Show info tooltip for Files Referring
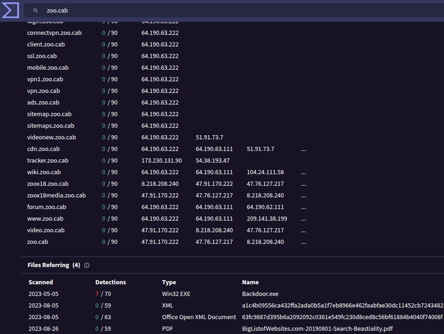The width and height of the screenshot is (444, 334). (87, 265)
